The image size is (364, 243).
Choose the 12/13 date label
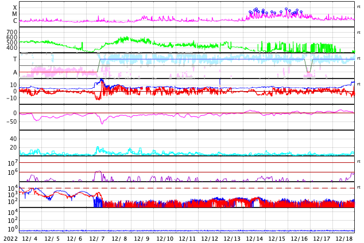click(232, 239)
